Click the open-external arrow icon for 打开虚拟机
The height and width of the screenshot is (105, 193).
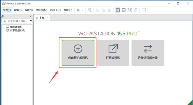point(113,49)
